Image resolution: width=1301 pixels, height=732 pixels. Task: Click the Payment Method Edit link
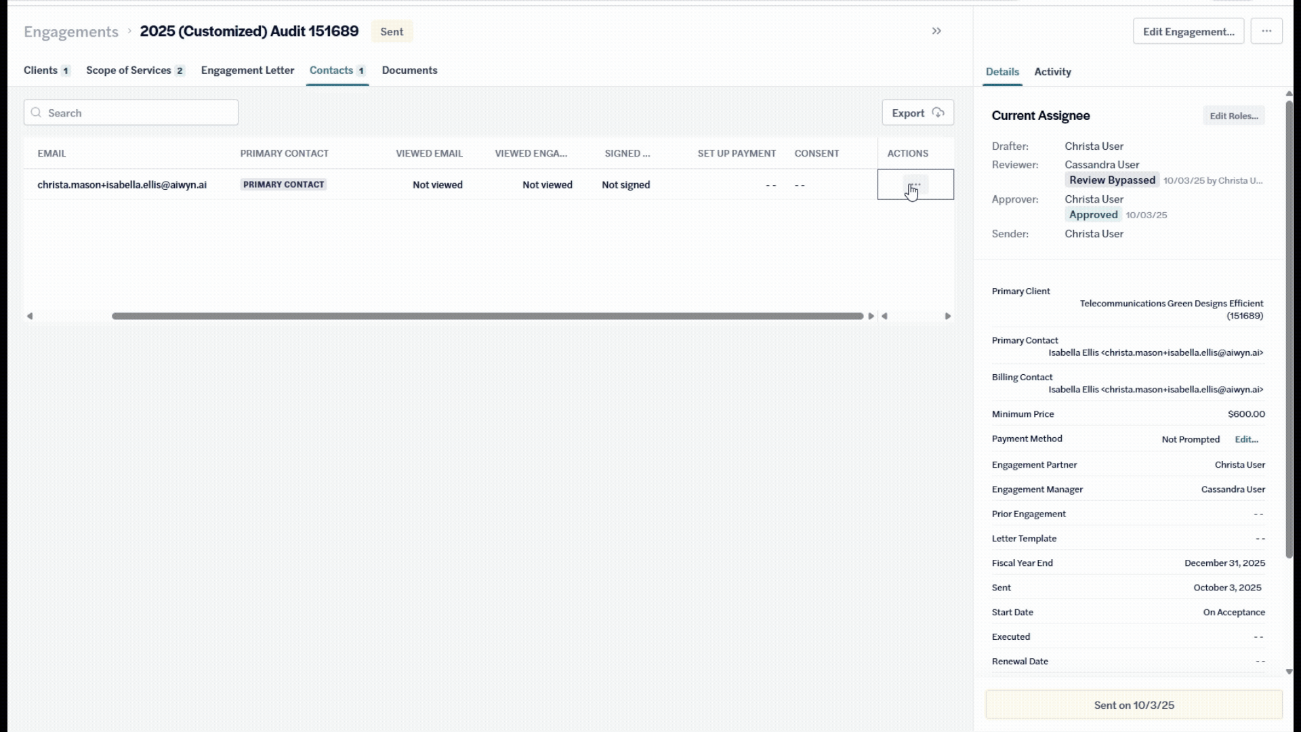point(1246,439)
